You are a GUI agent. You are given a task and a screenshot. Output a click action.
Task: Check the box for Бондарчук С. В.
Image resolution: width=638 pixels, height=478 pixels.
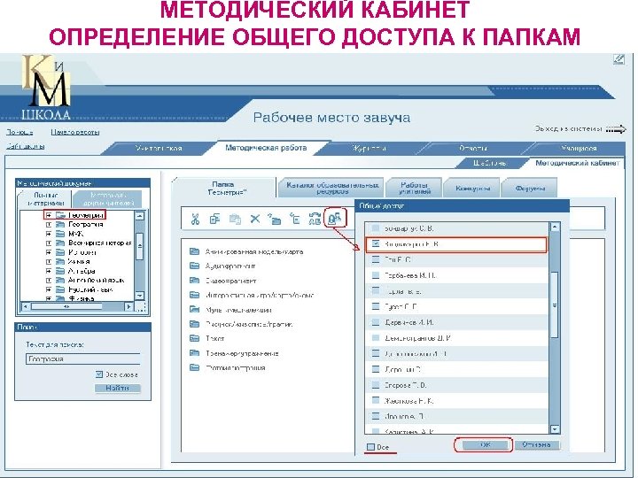coord(376,228)
